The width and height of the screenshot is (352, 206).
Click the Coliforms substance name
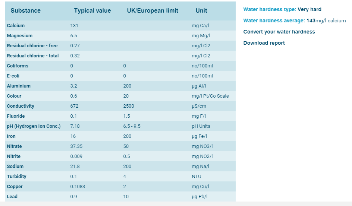pos(18,66)
